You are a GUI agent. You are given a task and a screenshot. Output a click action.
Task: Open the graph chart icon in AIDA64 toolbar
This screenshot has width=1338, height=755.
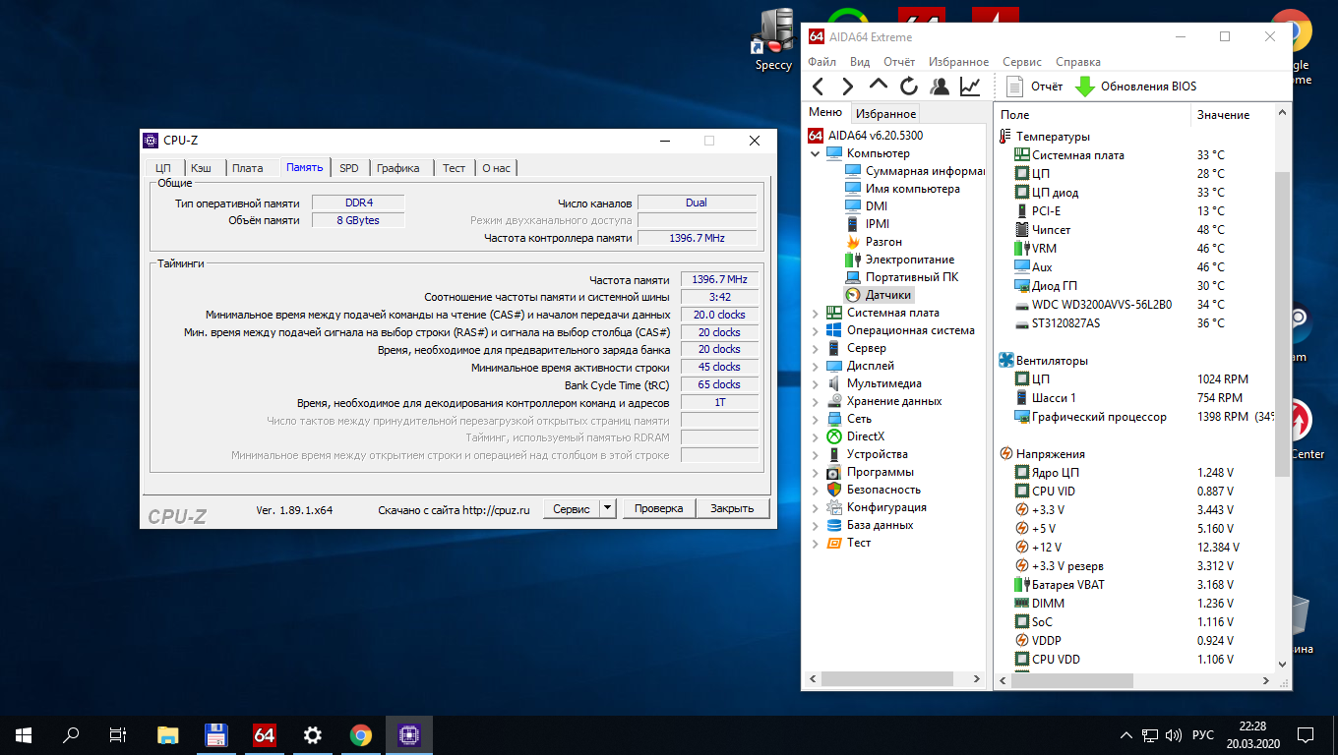[970, 87]
